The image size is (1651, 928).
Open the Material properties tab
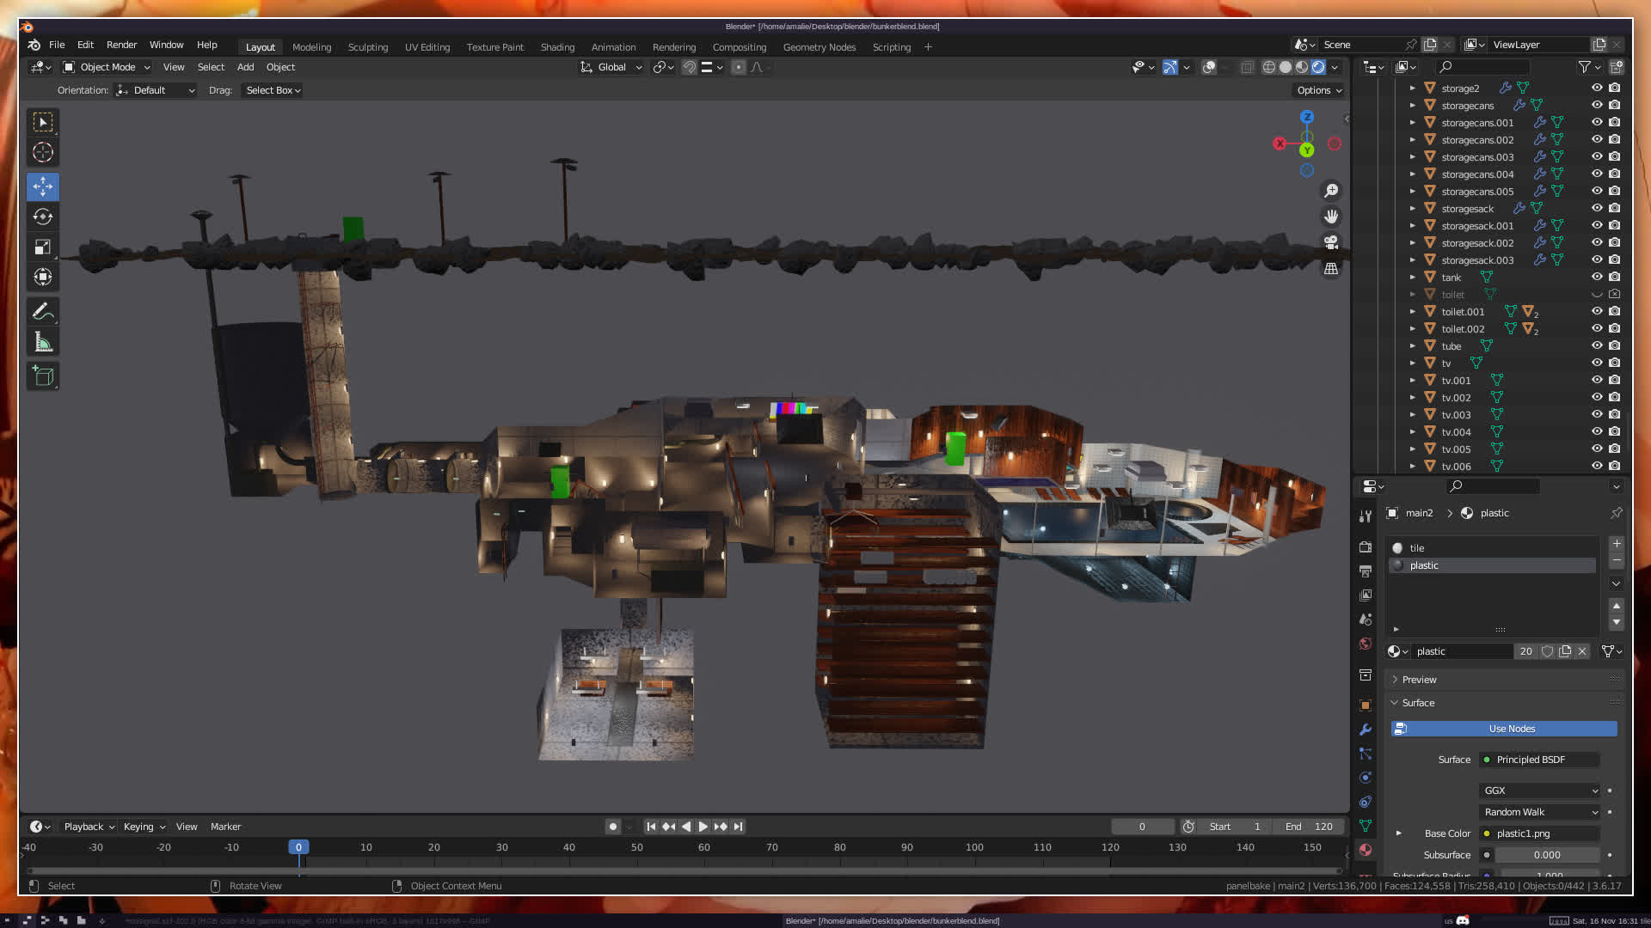point(1366,850)
